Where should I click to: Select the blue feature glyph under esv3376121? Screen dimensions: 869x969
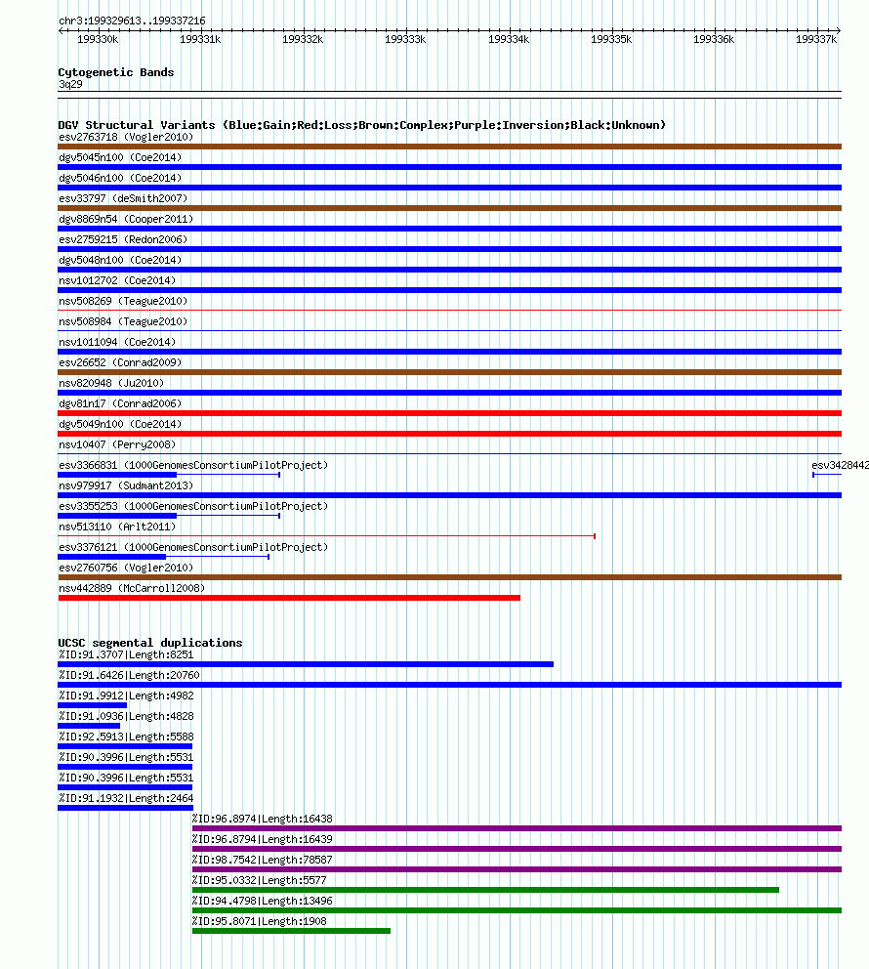[164, 557]
